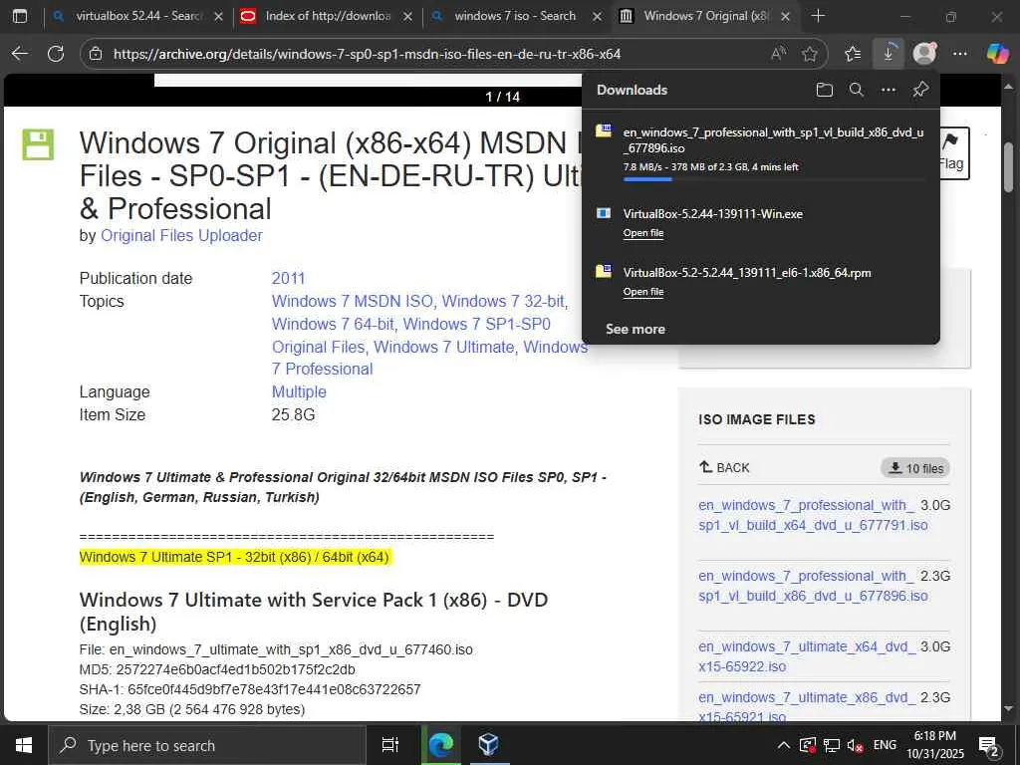Open volume control in system tray

tap(855, 745)
